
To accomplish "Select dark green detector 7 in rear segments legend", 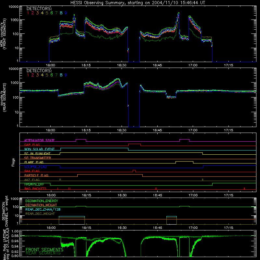I will (56, 75).
